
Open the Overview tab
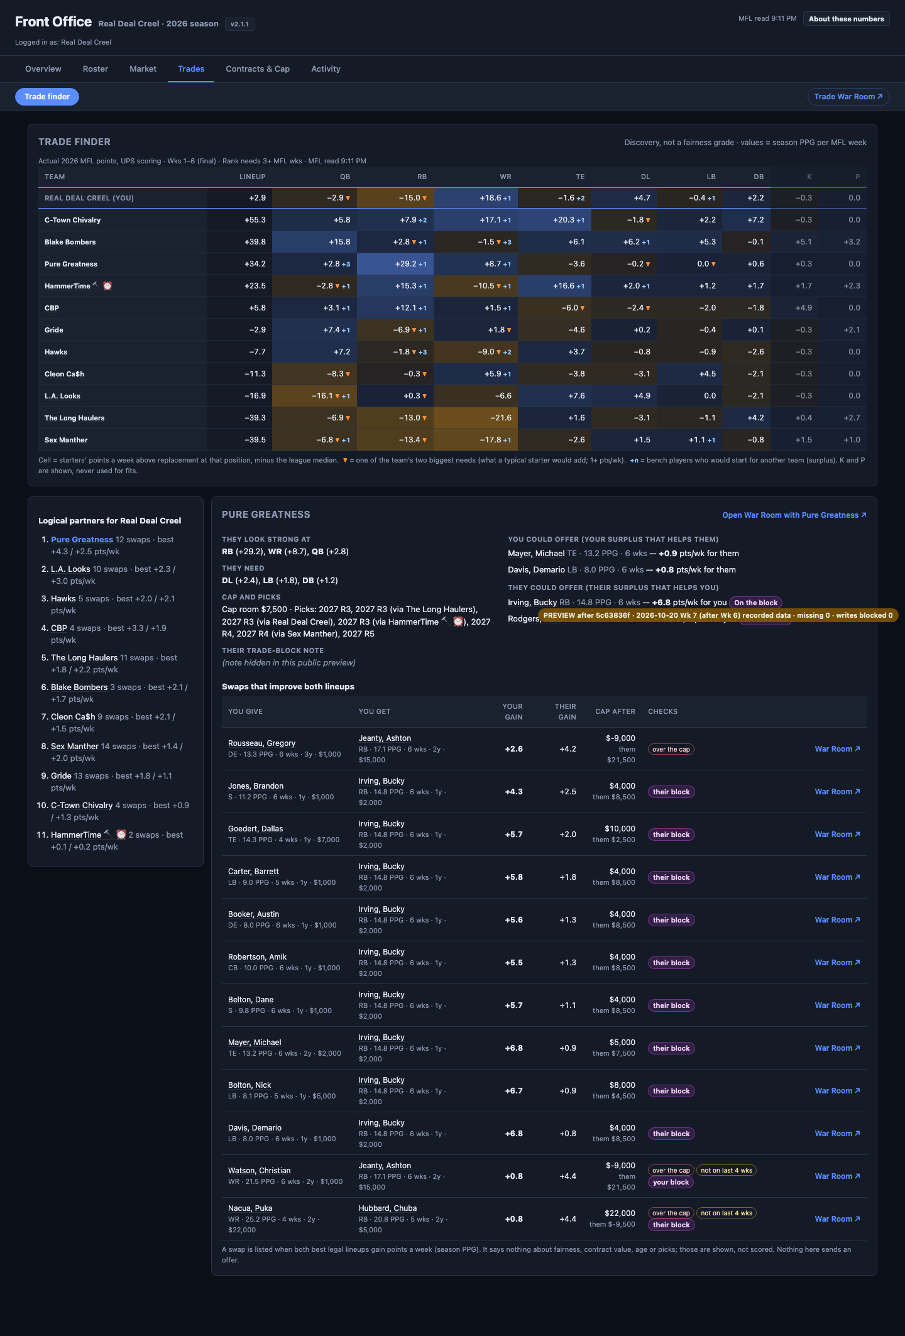43,69
